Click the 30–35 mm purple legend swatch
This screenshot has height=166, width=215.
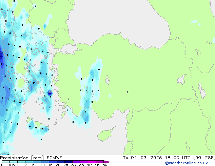coord(76,162)
